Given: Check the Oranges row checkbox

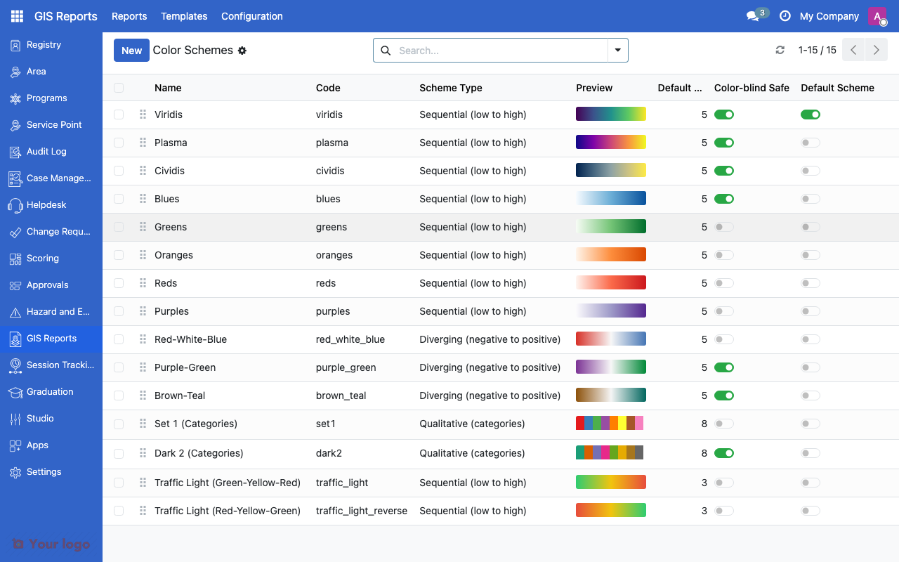Looking at the screenshot, I should pos(119,255).
